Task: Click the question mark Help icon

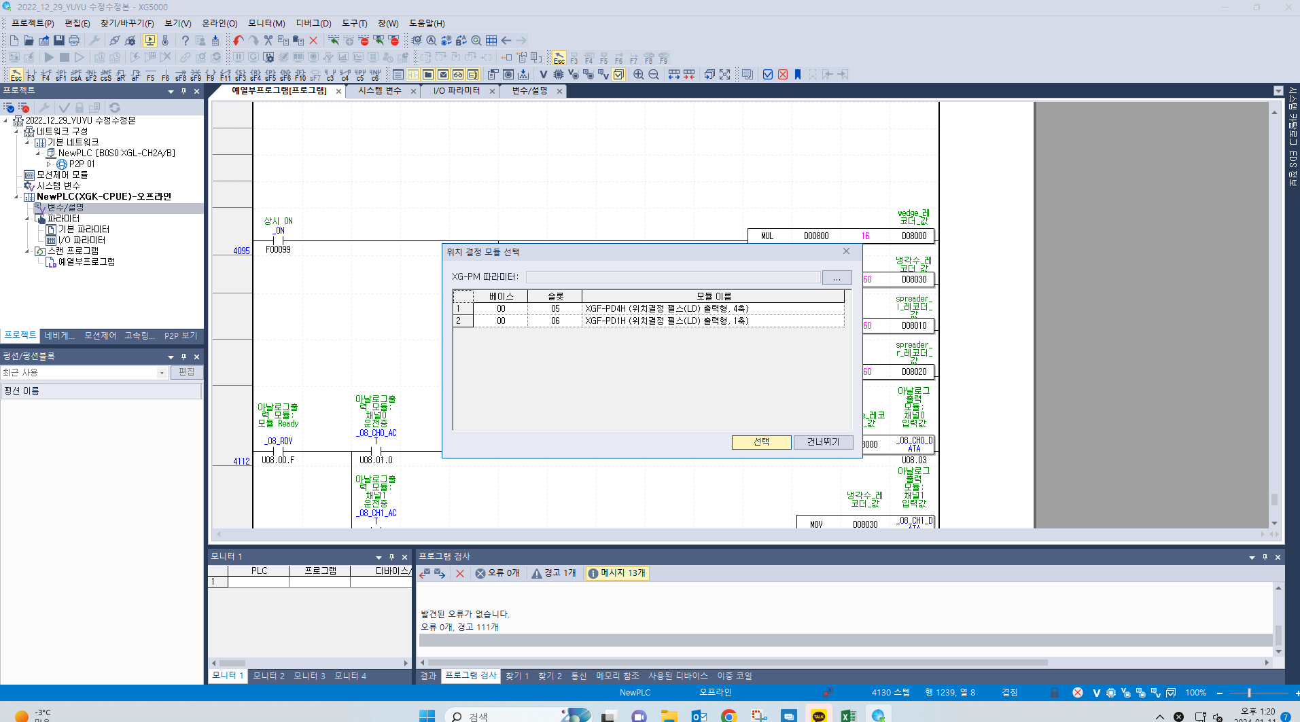Action: 185,41
